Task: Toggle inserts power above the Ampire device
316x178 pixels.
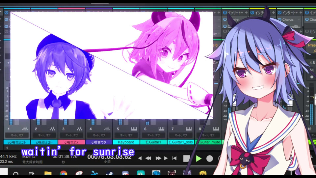Action: coord(225,13)
